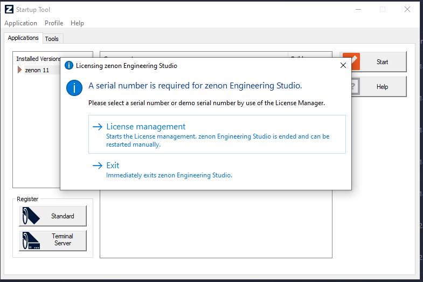Screen dimensions: 423x282
Task: Click the serial number required heading
Action: point(195,86)
